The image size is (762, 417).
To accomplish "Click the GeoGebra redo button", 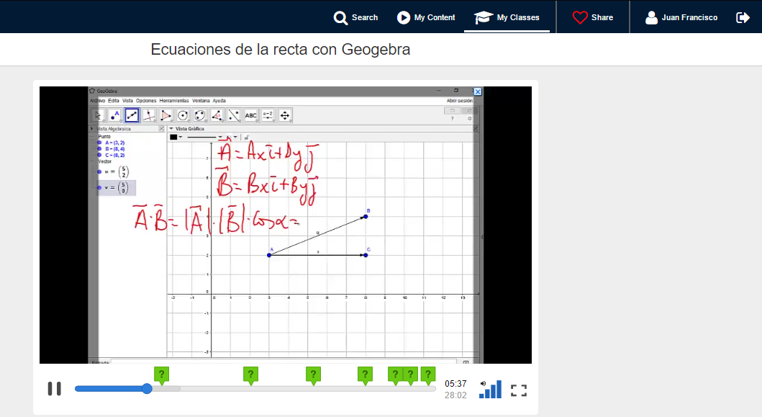I will tap(469, 110).
